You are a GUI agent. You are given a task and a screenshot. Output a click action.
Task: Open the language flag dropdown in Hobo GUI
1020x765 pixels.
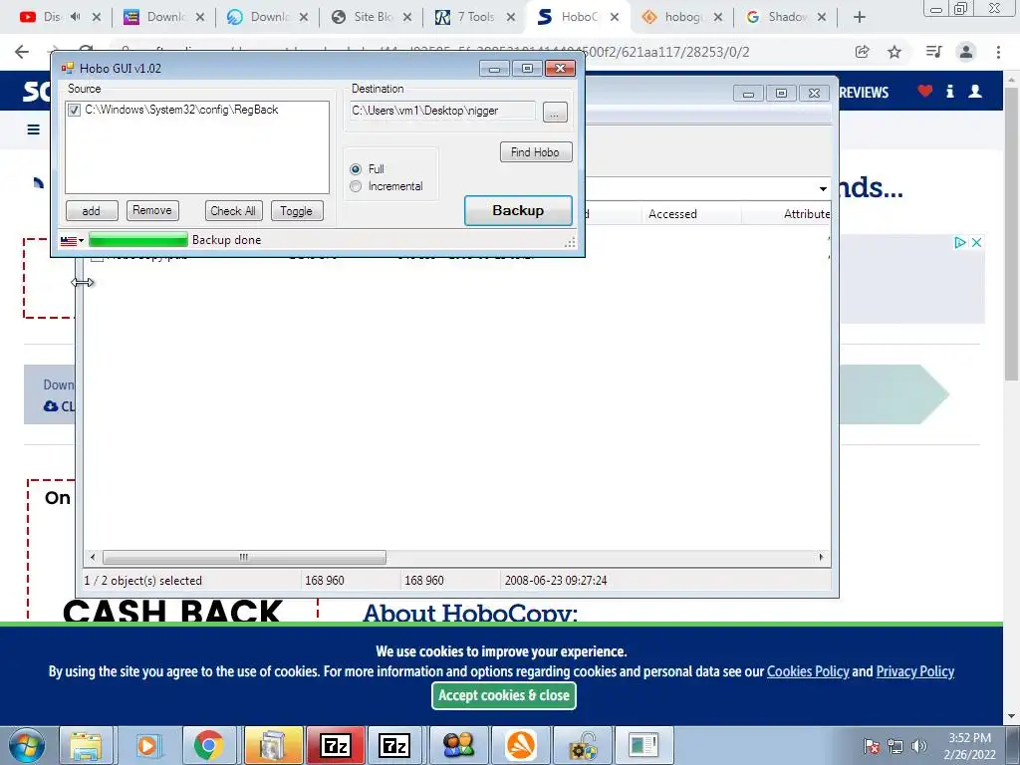point(72,241)
